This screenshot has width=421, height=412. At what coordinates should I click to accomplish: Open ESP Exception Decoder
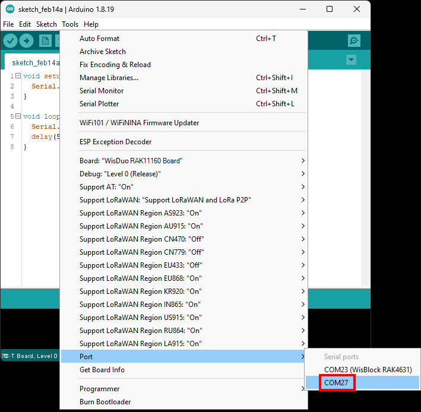tap(184, 142)
